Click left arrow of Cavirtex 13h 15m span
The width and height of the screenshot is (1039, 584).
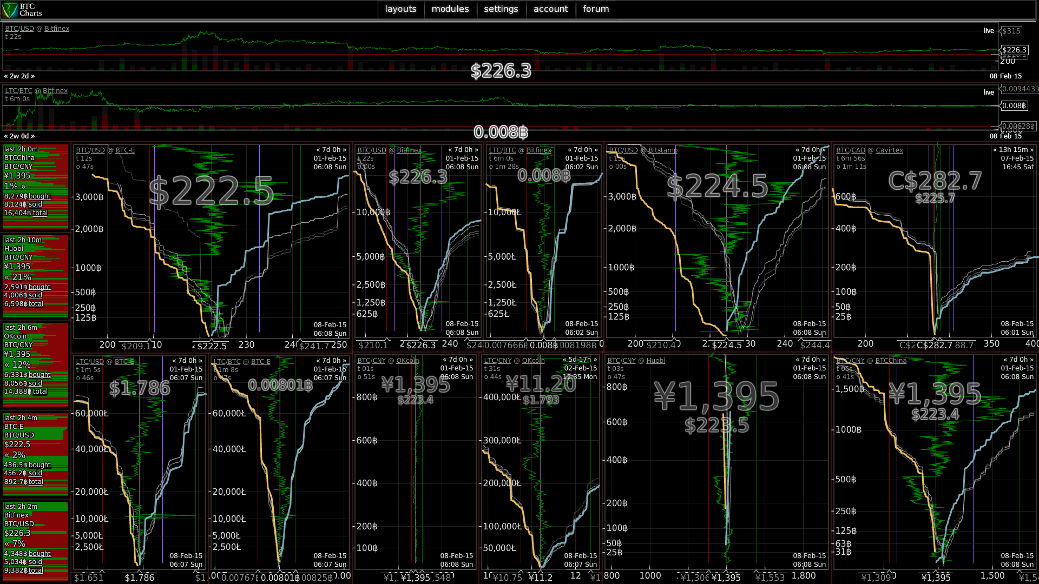[x=995, y=150]
